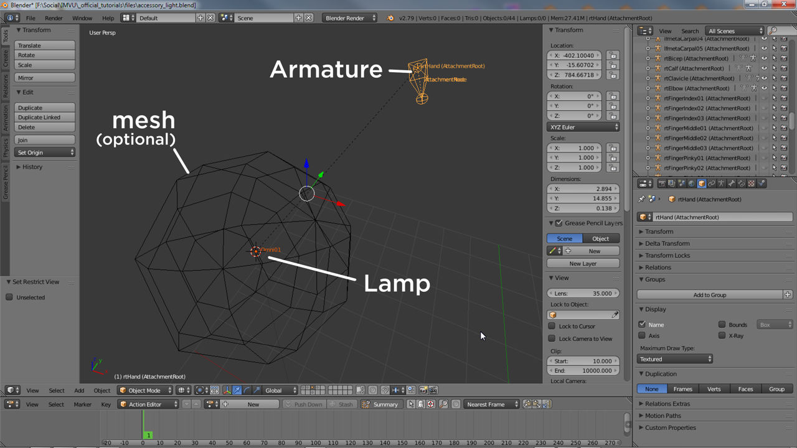Open the Help menu
797x448 pixels.
pos(108,18)
